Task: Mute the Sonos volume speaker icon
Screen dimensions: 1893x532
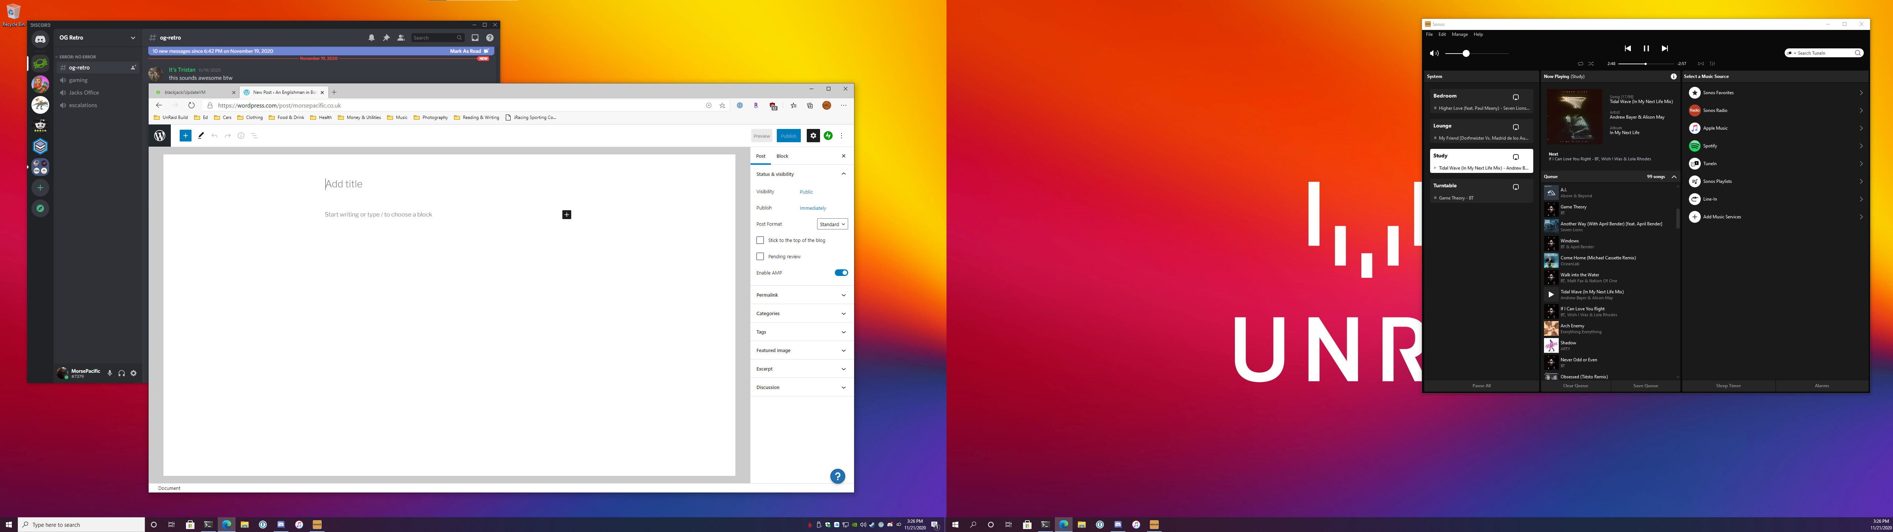Action: pos(1434,54)
